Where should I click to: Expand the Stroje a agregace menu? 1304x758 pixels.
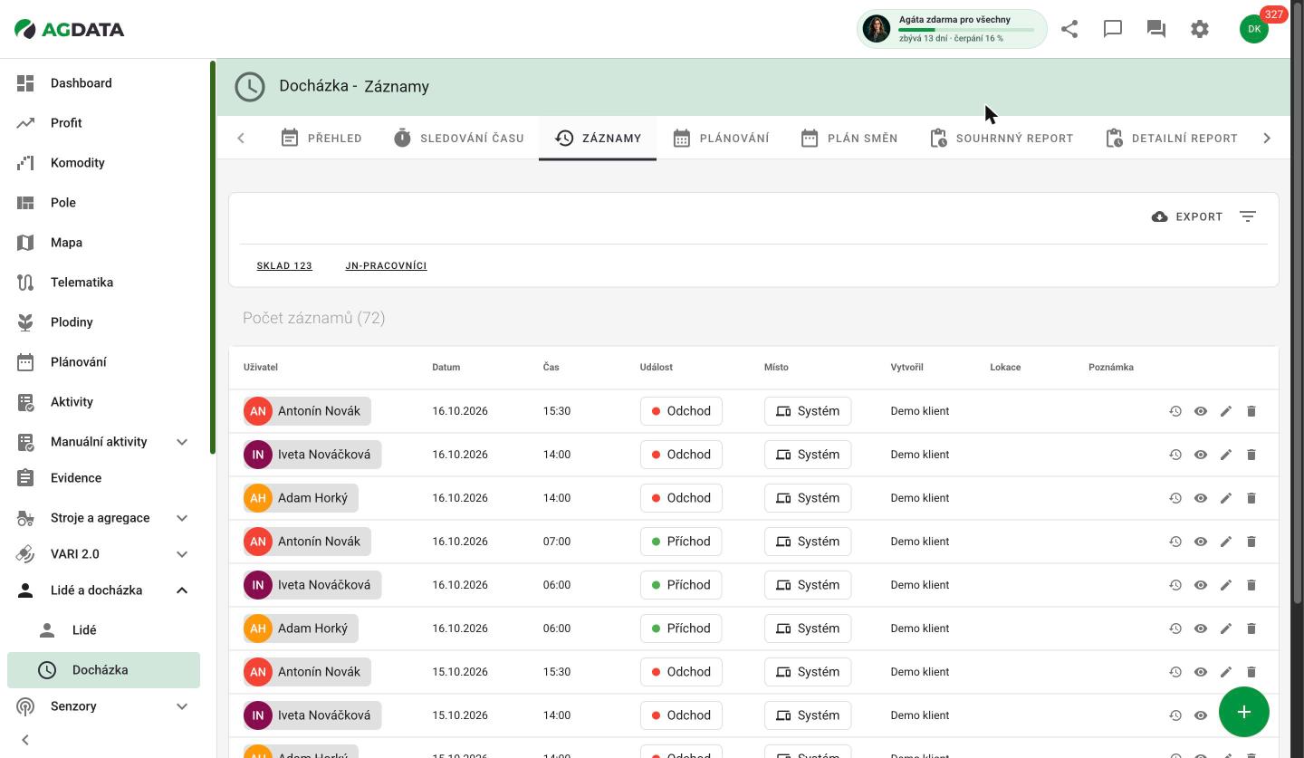[x=182, y=518]
